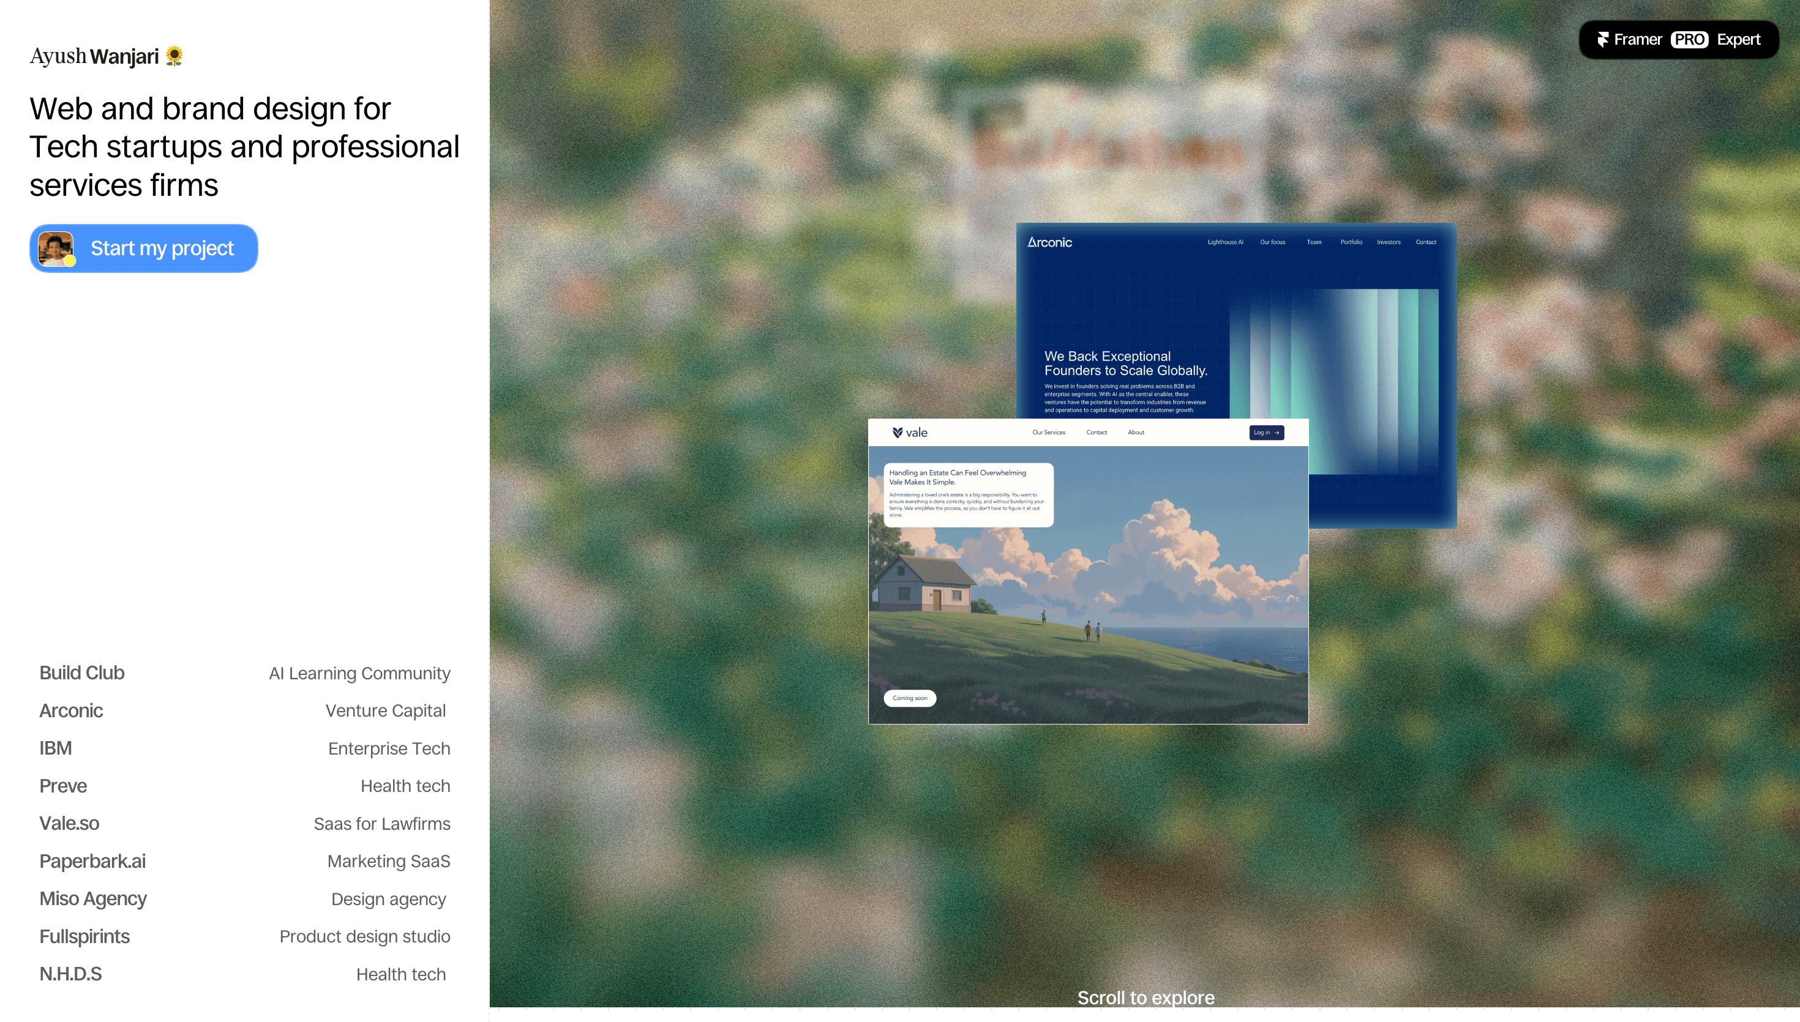Click the sunflower emoji icon beside the name
Image resolution: width=1800 pixels, height=1022 pixels.
(x=174, y=56)
